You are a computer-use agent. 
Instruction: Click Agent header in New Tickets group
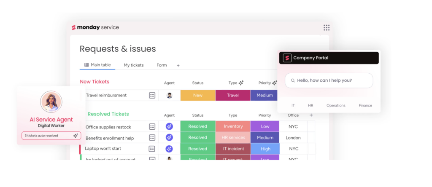(169, 83)
